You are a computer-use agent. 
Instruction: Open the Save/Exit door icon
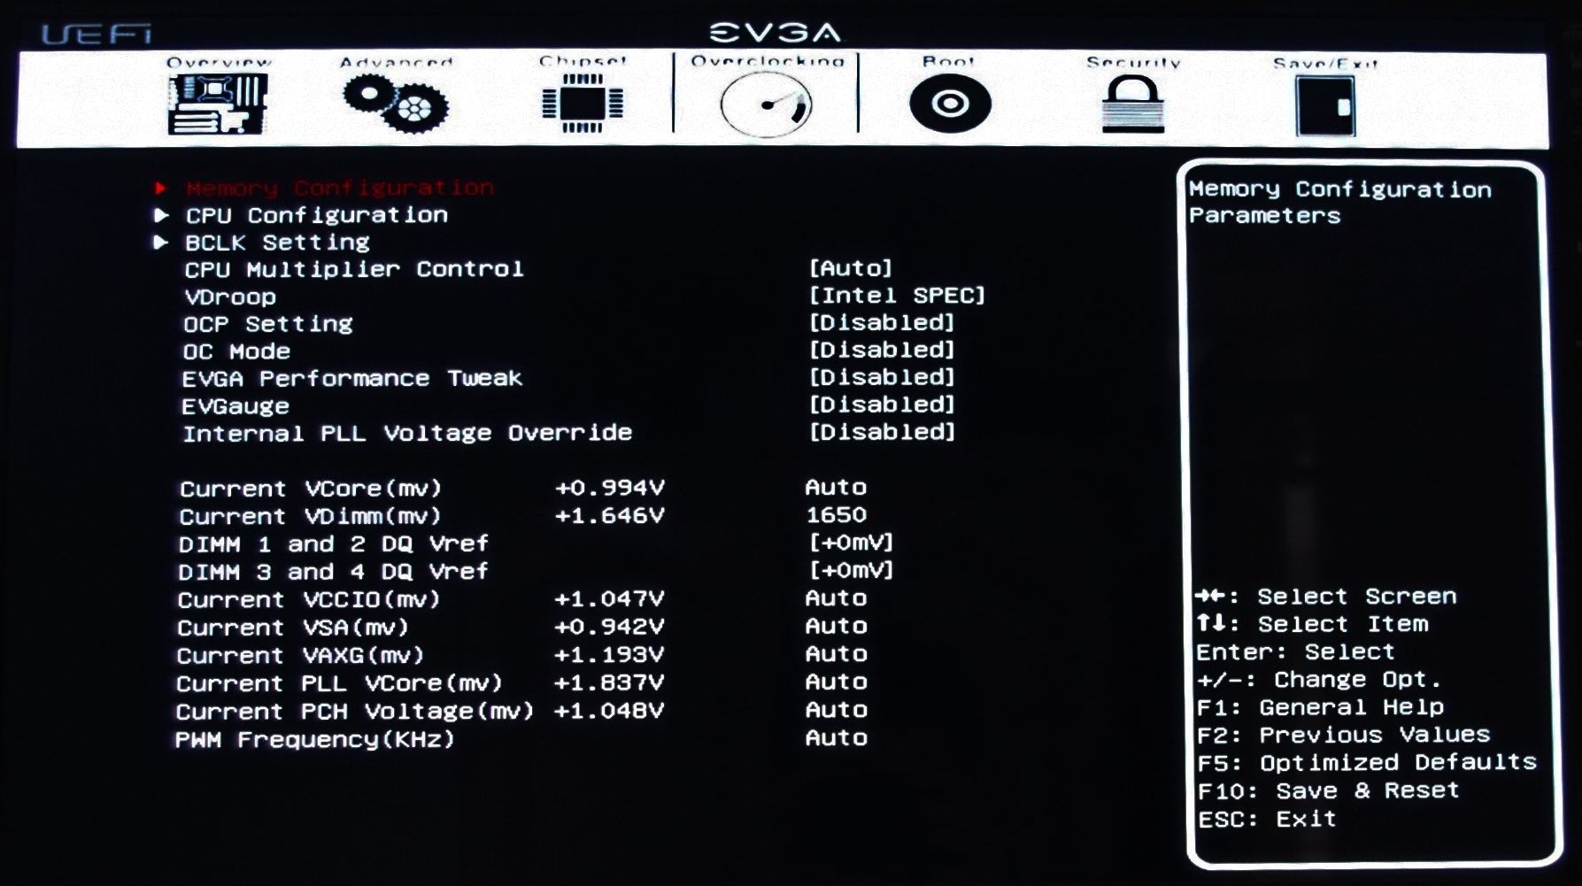[x=1325, y=105]
